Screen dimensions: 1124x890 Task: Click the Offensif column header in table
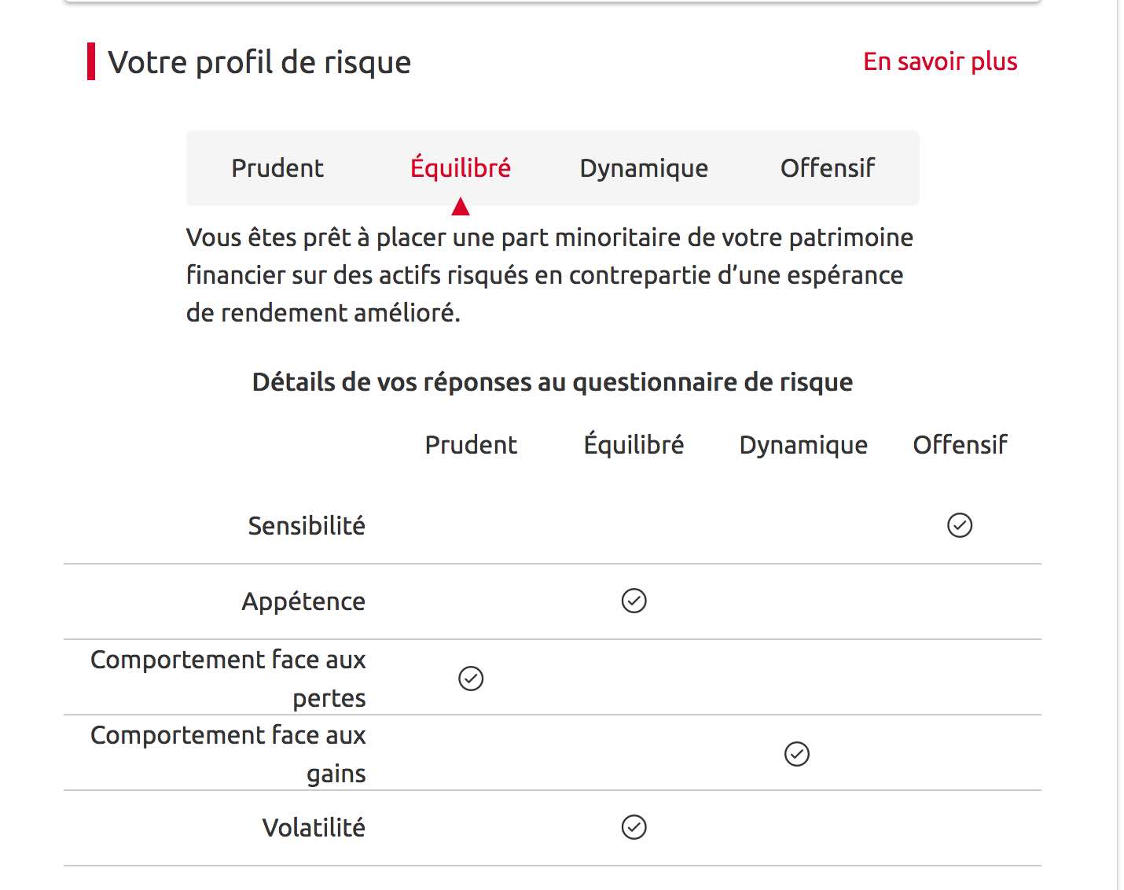960,445
